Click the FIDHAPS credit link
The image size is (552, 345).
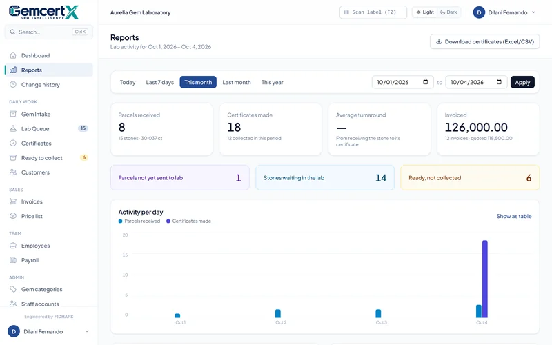(63, 317)
